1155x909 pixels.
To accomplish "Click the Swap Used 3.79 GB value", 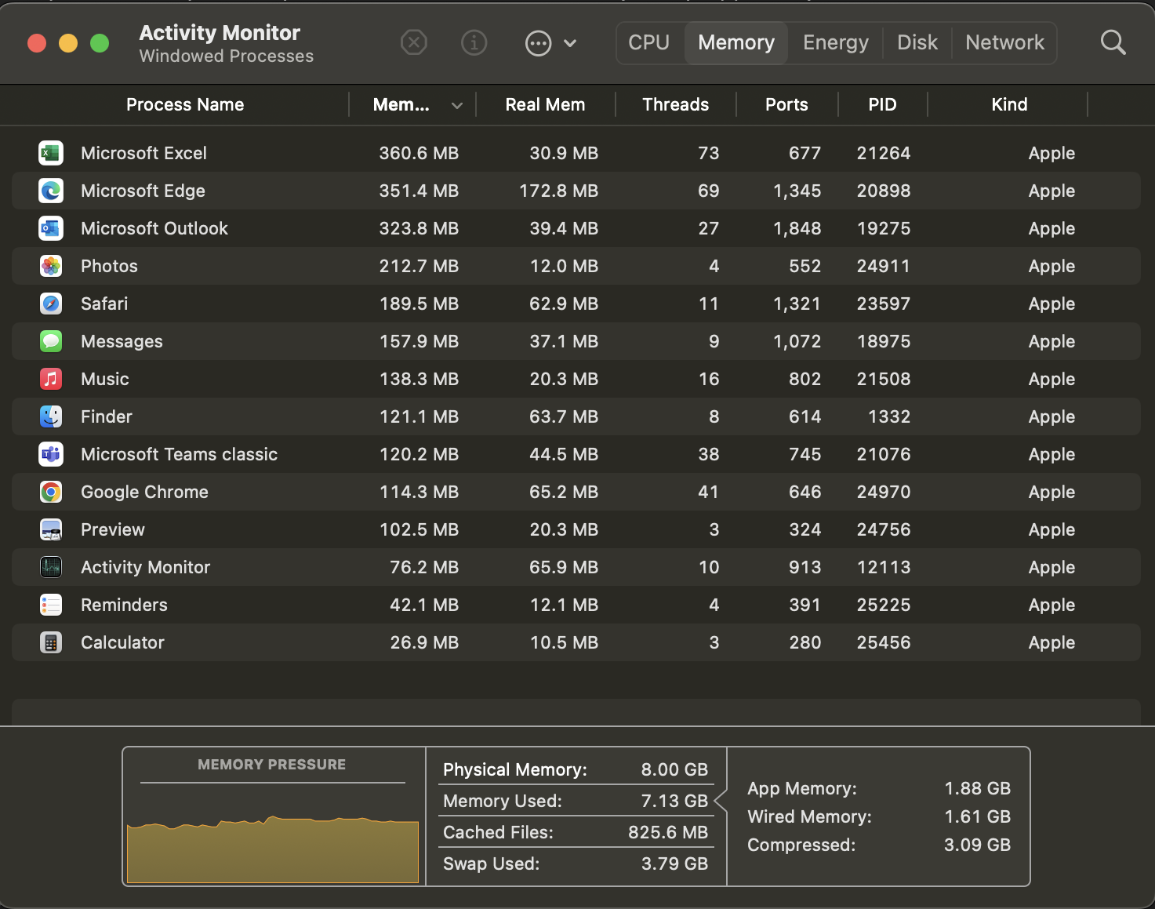I will click(x=674, y=864).
